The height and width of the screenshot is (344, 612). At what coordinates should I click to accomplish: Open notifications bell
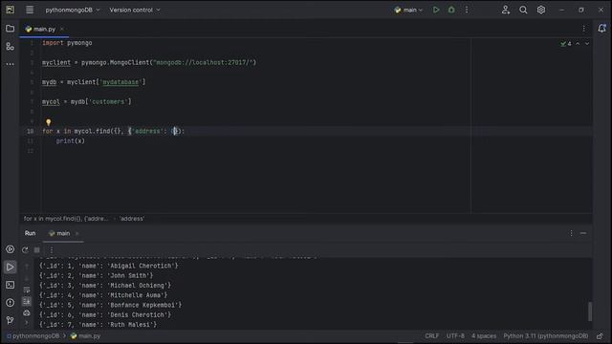coord(601,28)
